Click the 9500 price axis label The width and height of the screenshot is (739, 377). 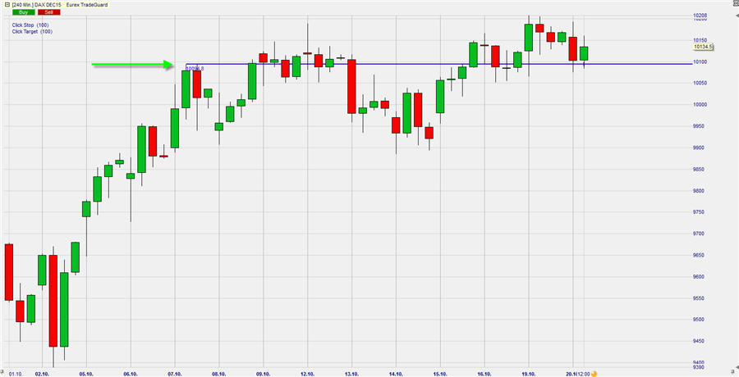[x=699, y=320]
